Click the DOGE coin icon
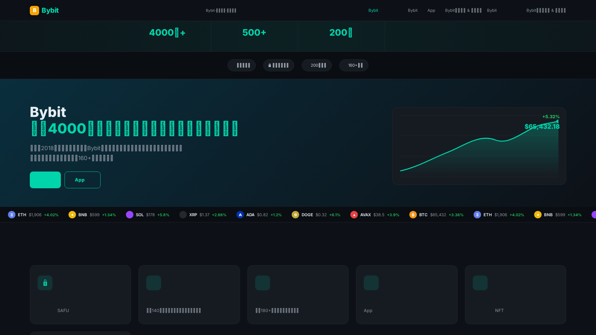Image resolution: width=596 pixels, height=335 pixels. click(295, 215)
